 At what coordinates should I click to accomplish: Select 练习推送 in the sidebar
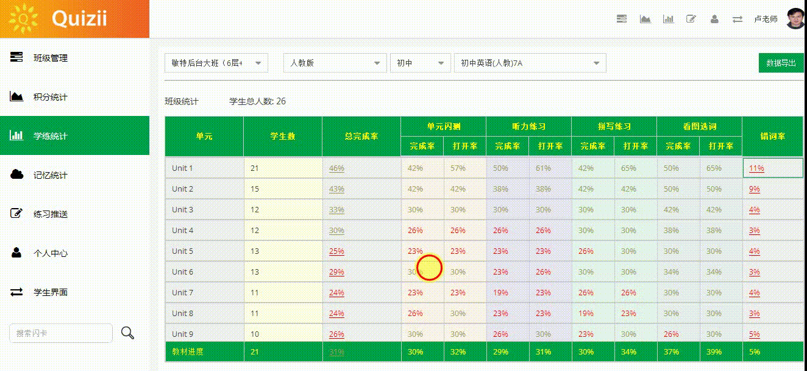click(x=51, y=214)
